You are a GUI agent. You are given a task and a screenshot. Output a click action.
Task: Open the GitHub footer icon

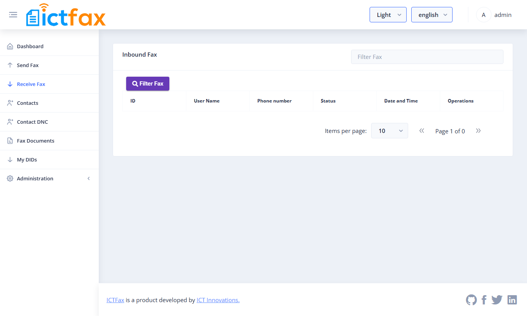point(471,300)
